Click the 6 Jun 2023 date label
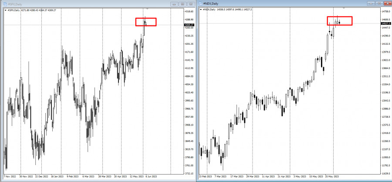This screenshot has width=392, height=182. coord(152,176)
